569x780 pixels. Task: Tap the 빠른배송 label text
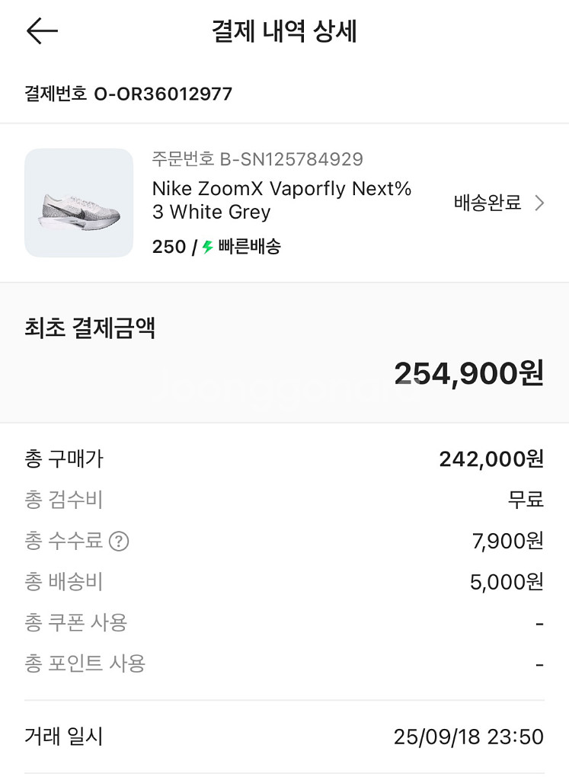(249, 247)
